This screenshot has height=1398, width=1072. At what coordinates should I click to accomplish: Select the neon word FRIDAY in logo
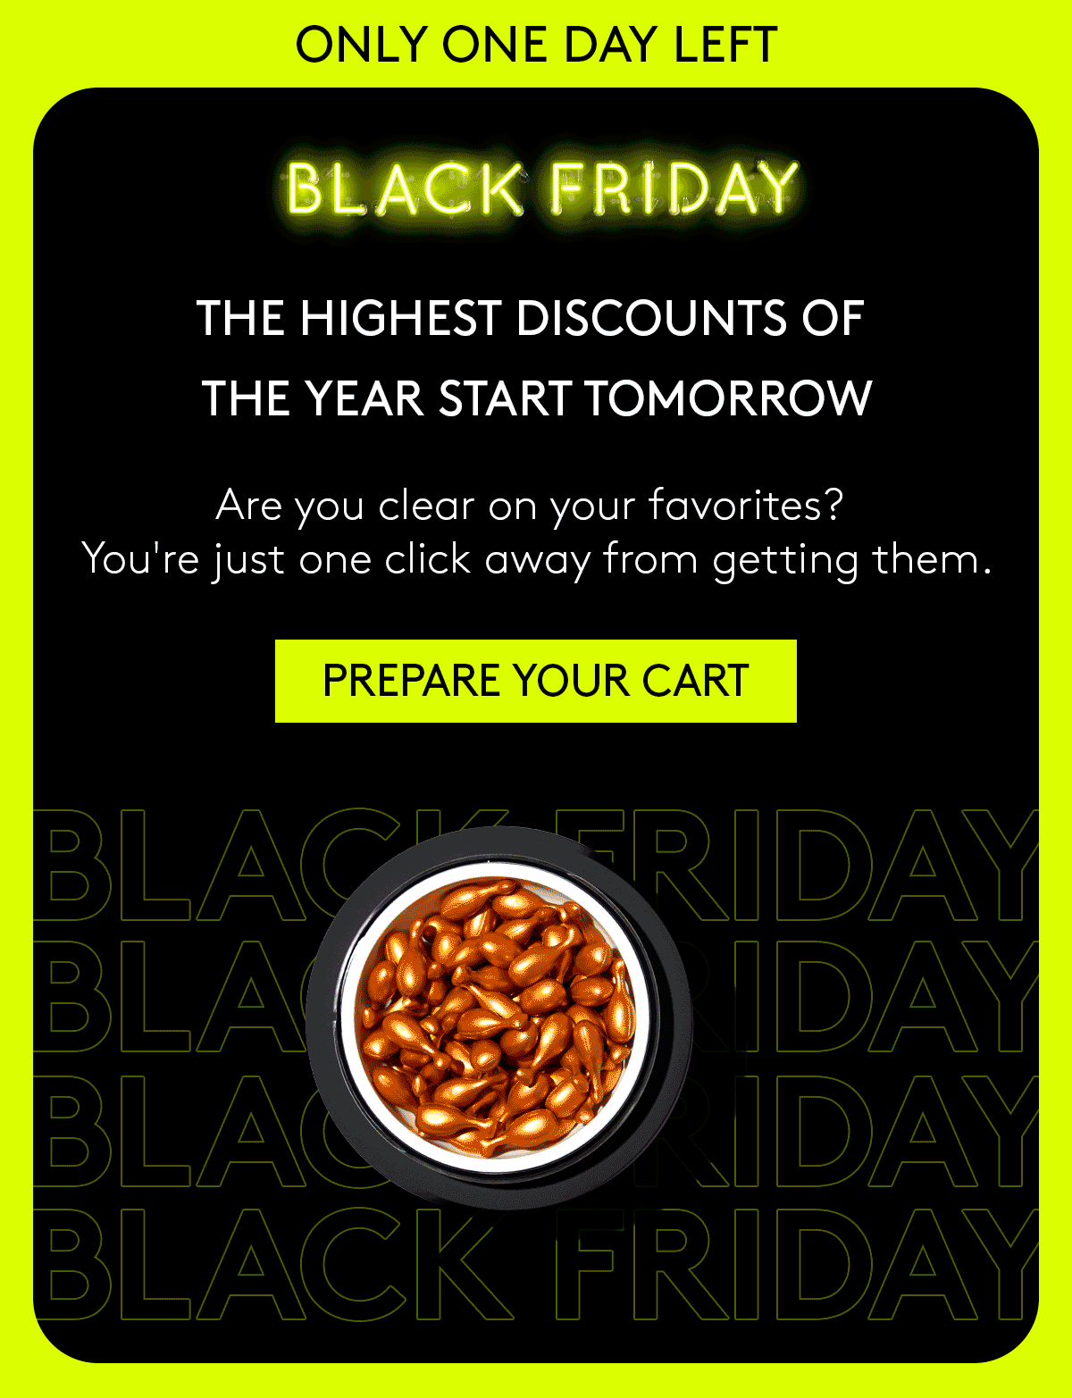point(674,188)
